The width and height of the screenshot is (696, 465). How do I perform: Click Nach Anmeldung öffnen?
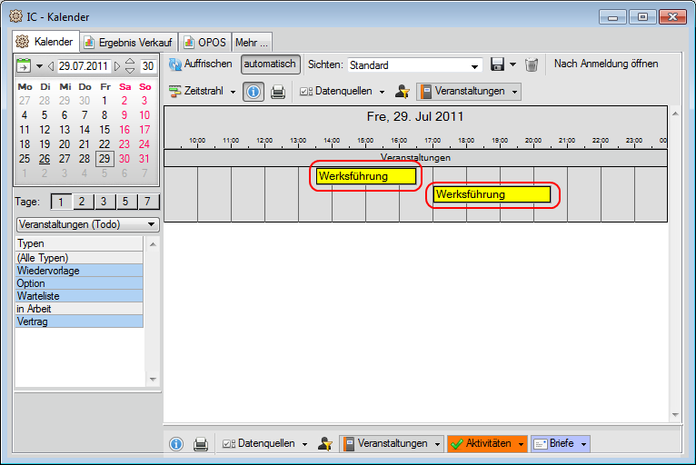pos(606,64)
